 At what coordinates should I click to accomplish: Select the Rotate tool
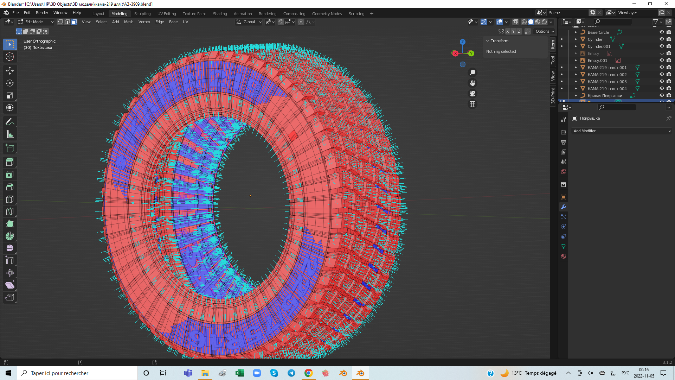[x=10, y=83]
